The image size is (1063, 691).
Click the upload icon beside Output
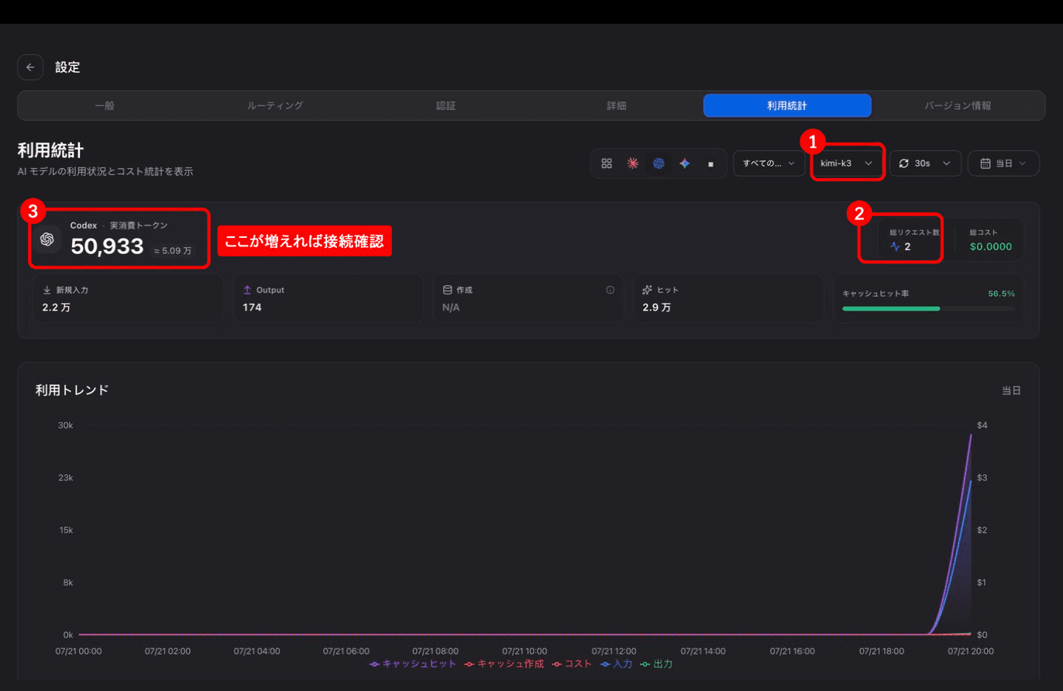[x=248, y=290]
